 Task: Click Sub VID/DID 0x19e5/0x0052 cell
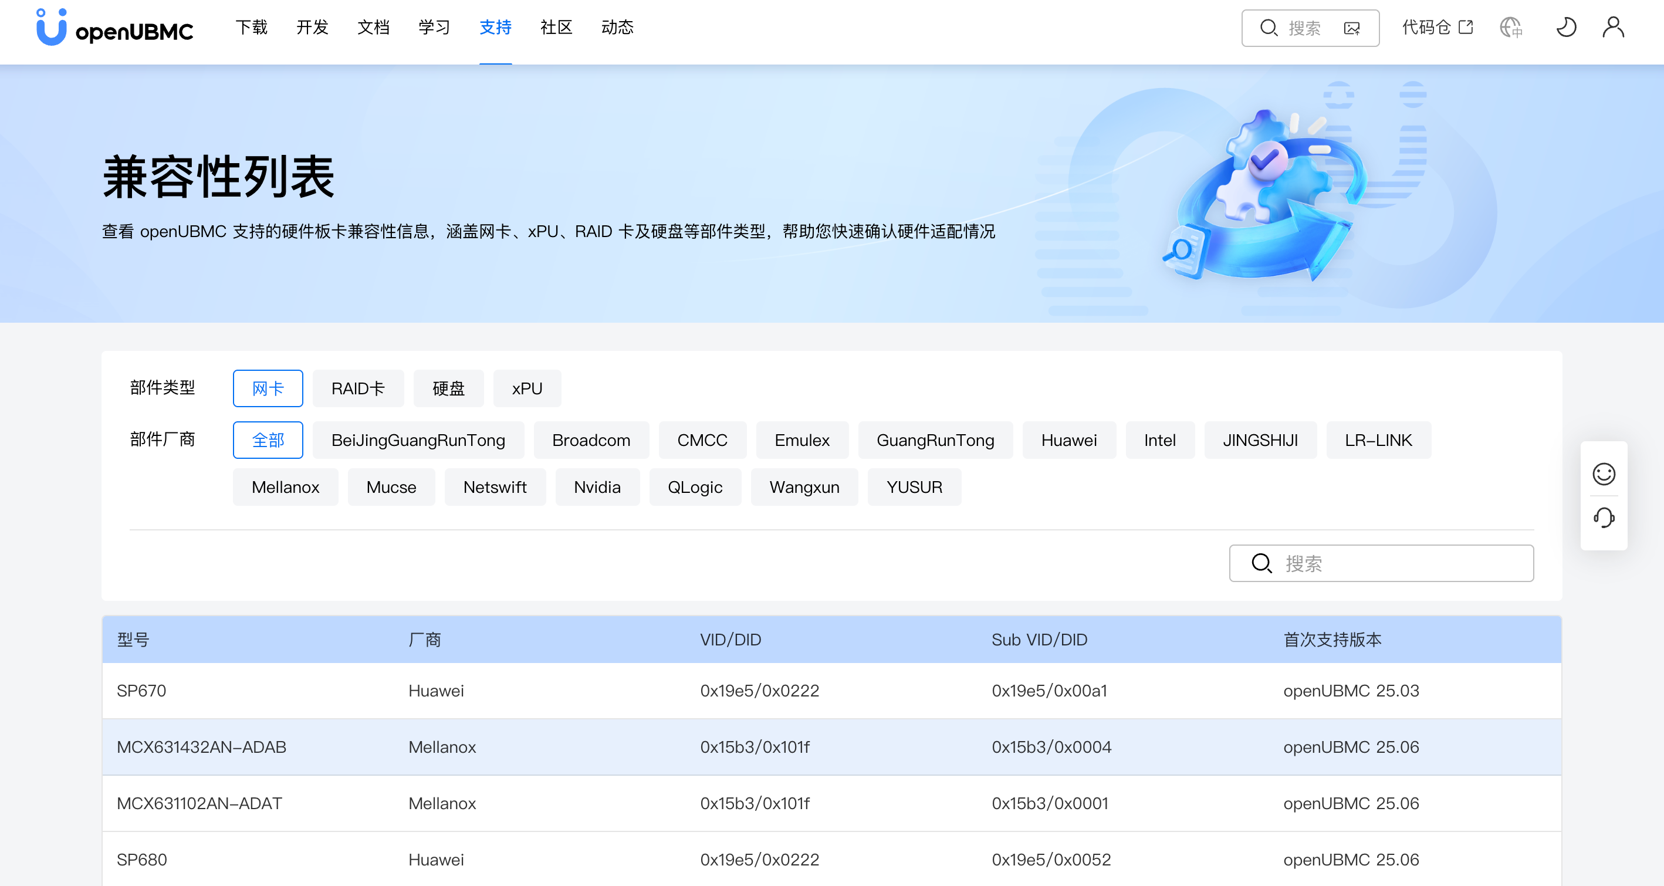[1051, 859]
